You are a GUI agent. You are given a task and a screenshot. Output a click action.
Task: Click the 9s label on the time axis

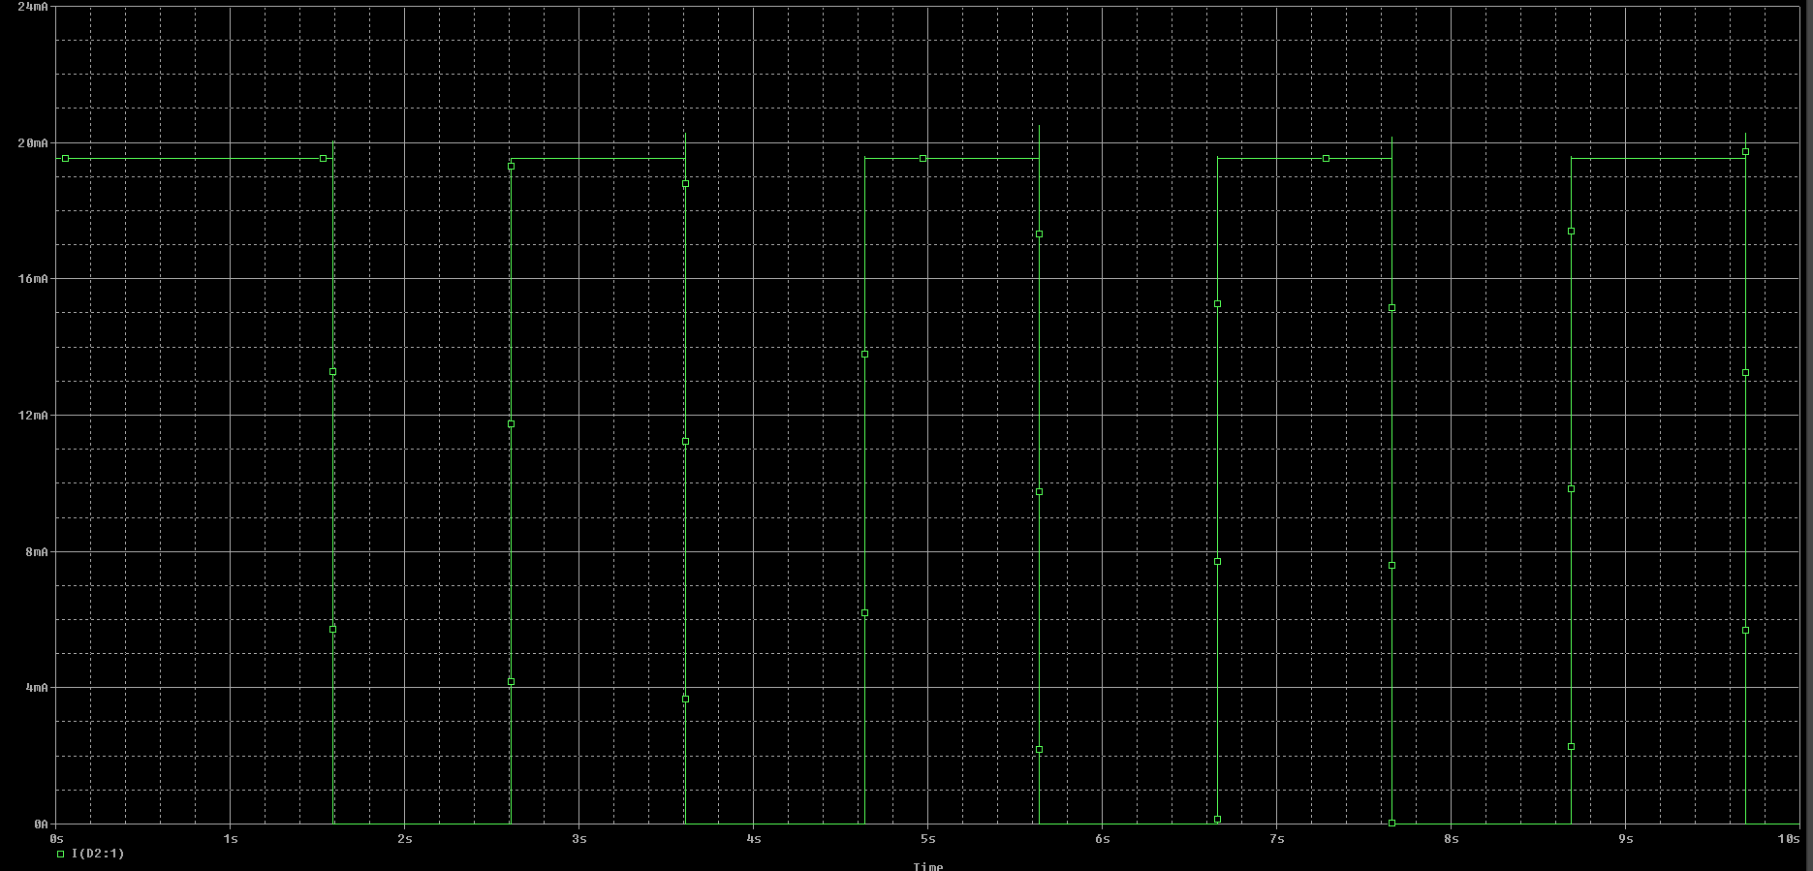(x=1626, y=839)
